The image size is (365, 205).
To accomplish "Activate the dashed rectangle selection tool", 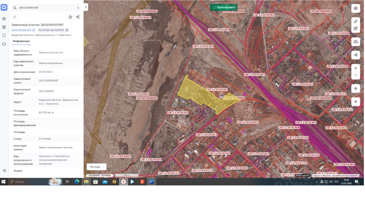I will click(x=4, y=35).
